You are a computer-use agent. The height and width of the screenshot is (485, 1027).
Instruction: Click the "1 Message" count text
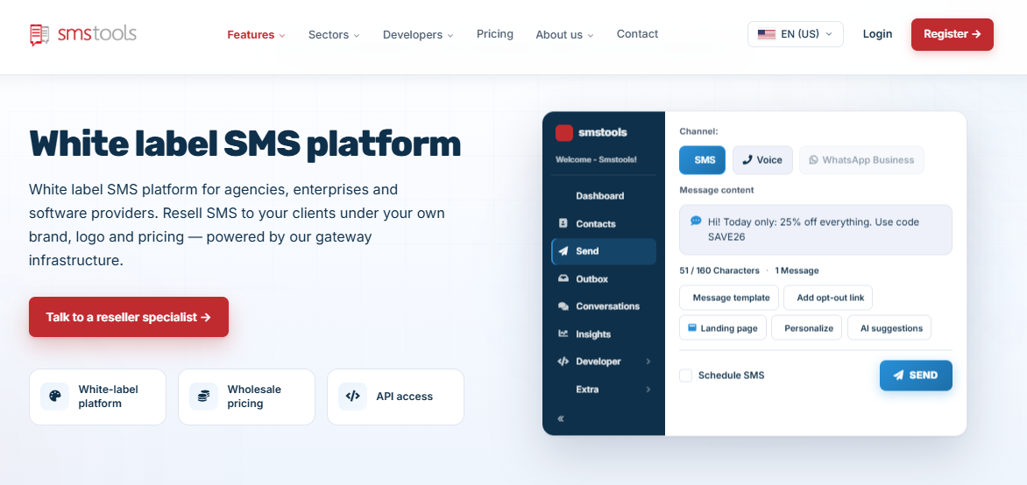click(x=797, y=271)
